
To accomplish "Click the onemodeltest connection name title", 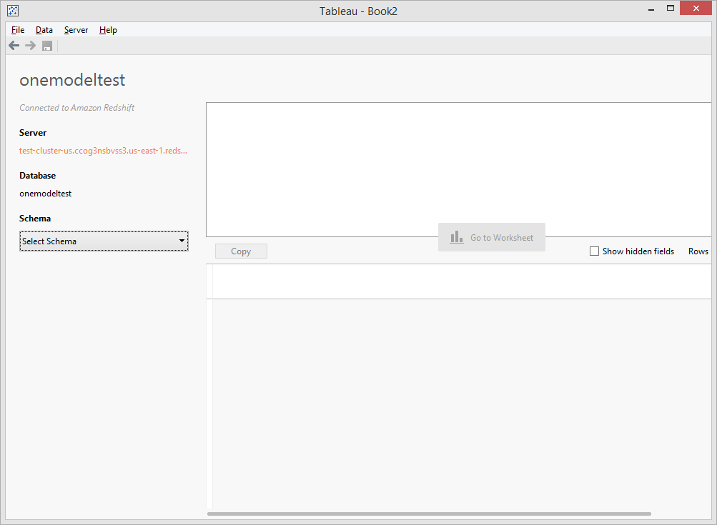I will (72, 80).
